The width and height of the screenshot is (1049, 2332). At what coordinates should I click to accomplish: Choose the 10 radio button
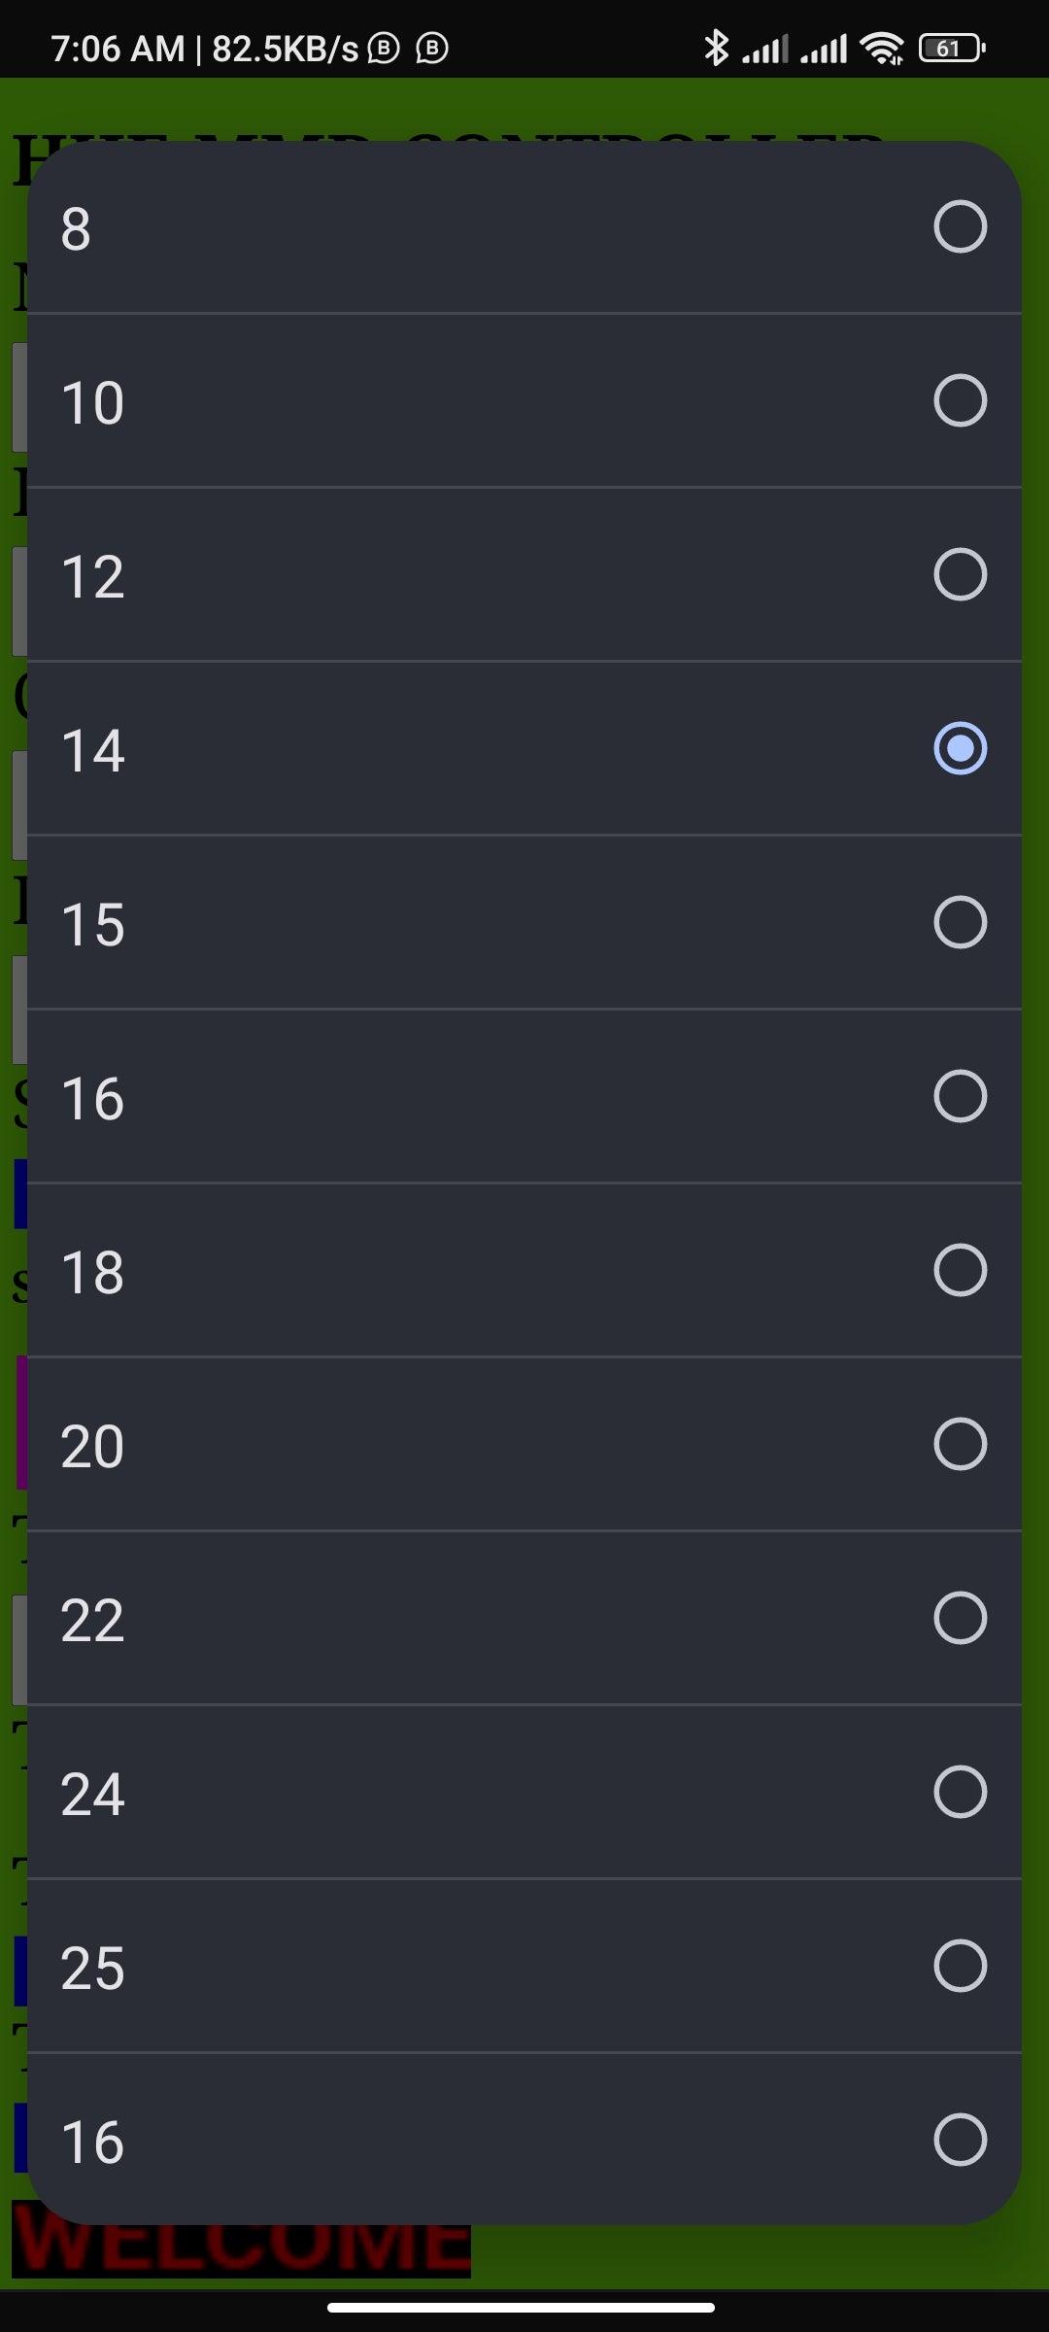[960, 400]
